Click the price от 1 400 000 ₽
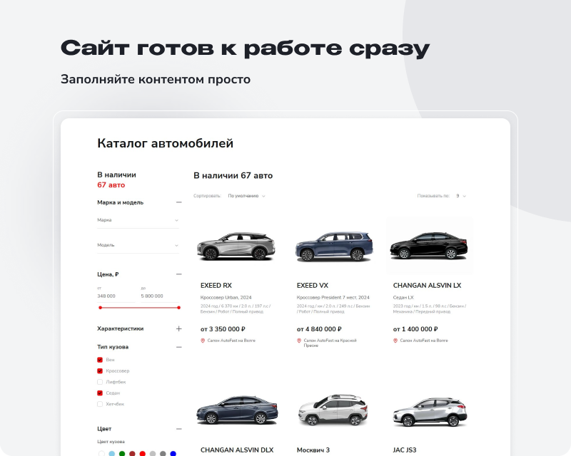Screen dimensions: 571x456 tap(415, 329)
